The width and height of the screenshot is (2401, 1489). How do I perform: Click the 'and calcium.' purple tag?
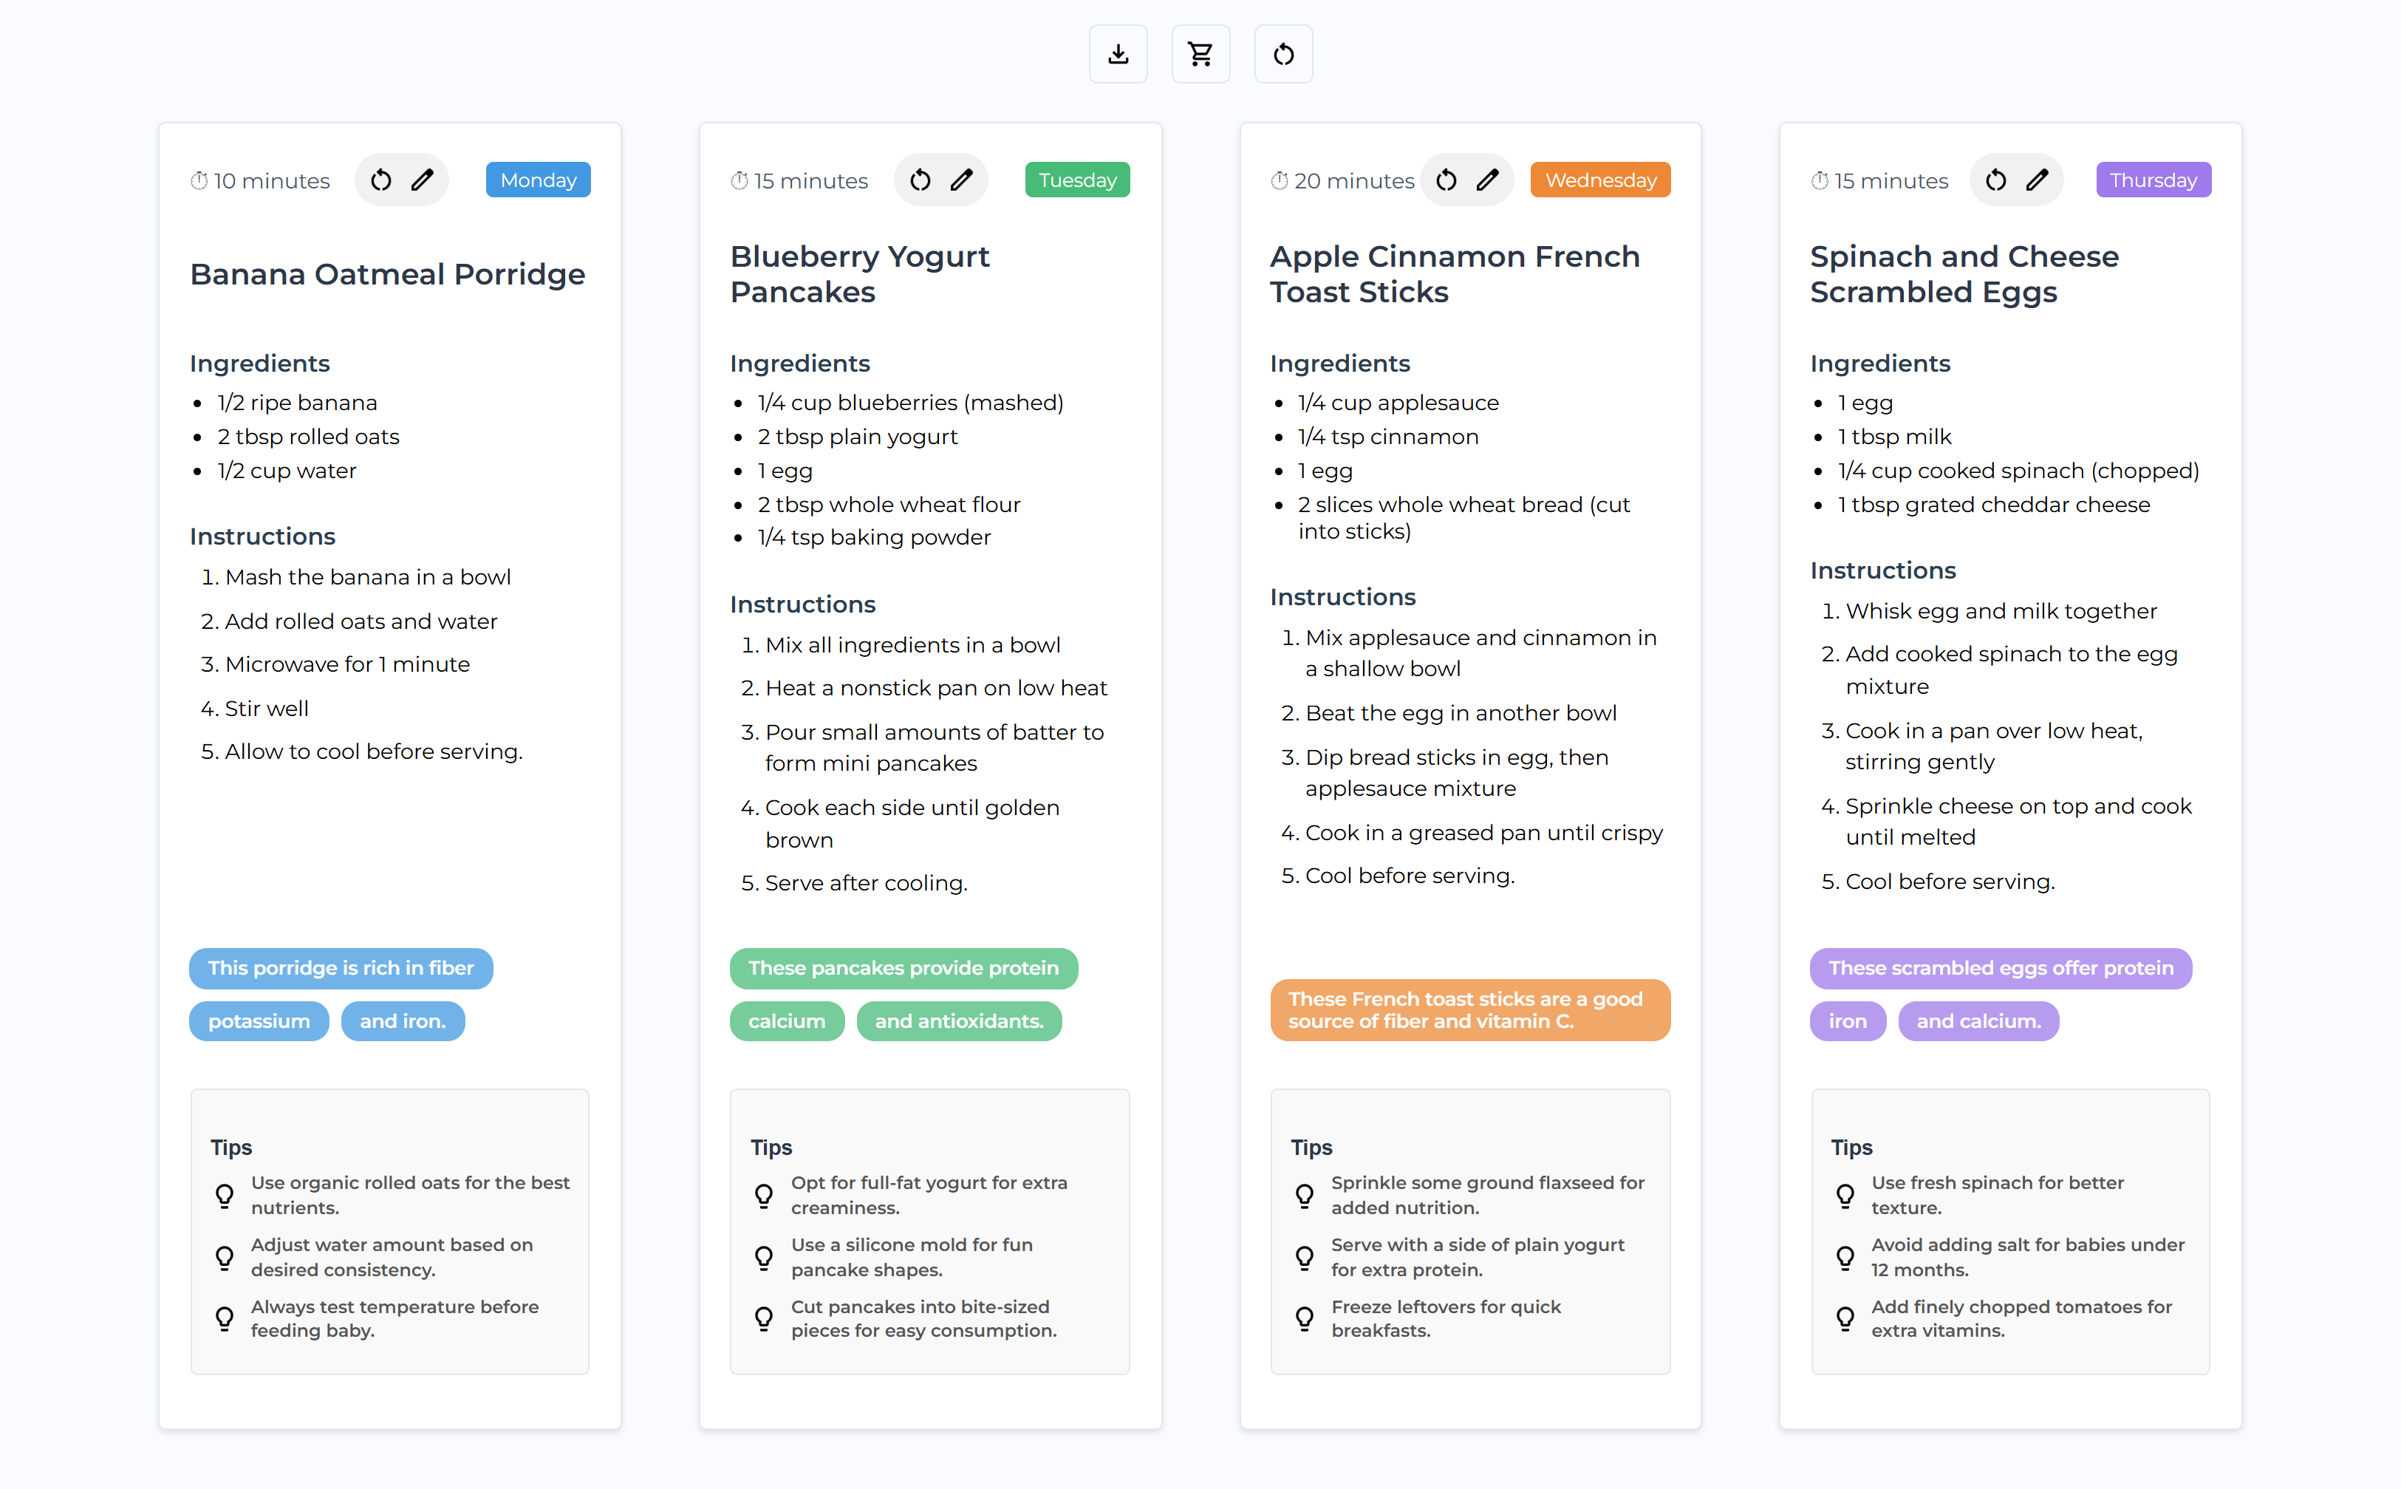[x=1978, y=1021]
